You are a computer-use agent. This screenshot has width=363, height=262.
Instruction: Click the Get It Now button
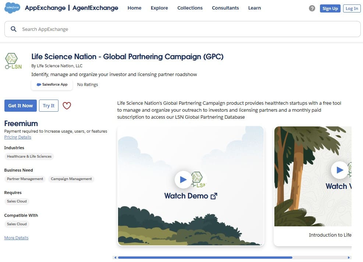pyautogui.click(x=21, y=106)
